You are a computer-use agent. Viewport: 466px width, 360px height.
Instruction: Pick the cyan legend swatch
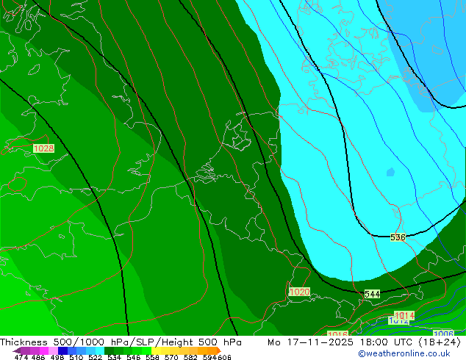click(100, 350)
